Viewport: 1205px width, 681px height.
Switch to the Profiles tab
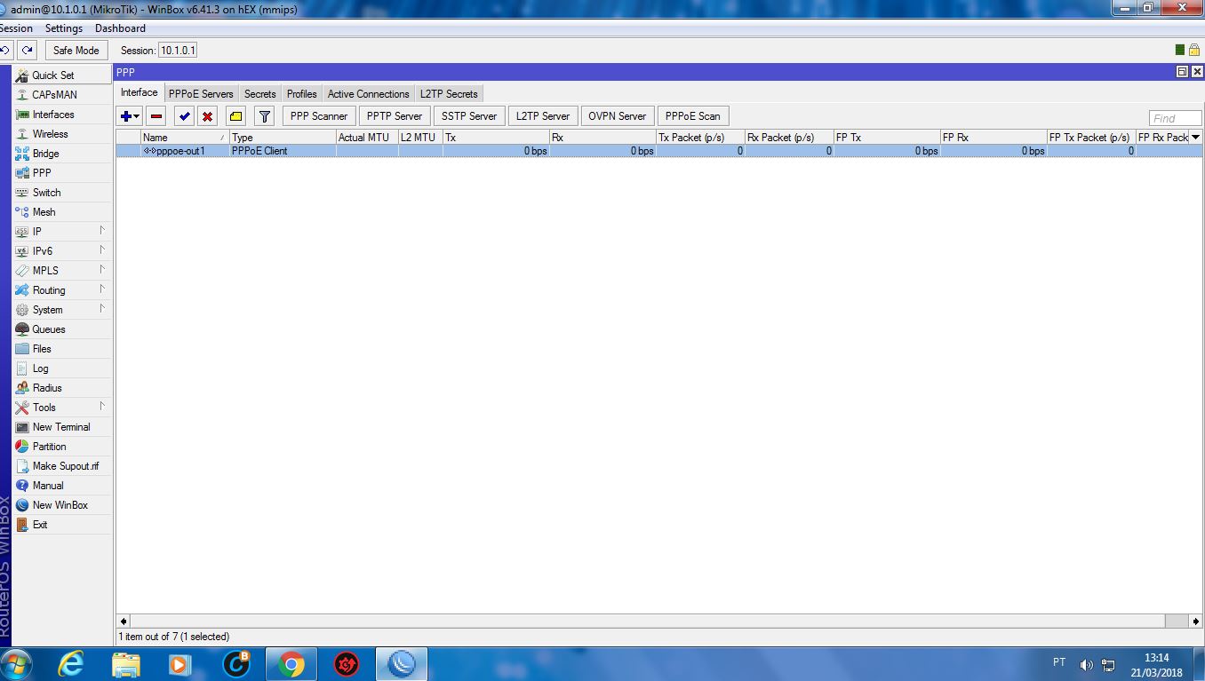coord(302,94)
